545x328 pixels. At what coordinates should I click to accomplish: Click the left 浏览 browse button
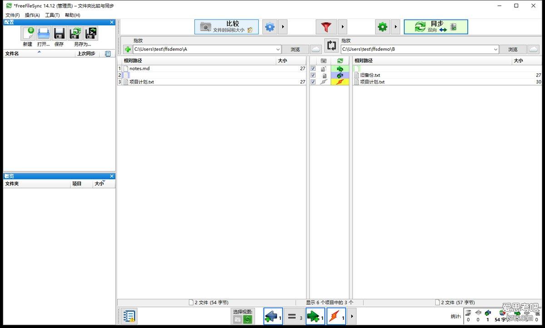295,49
